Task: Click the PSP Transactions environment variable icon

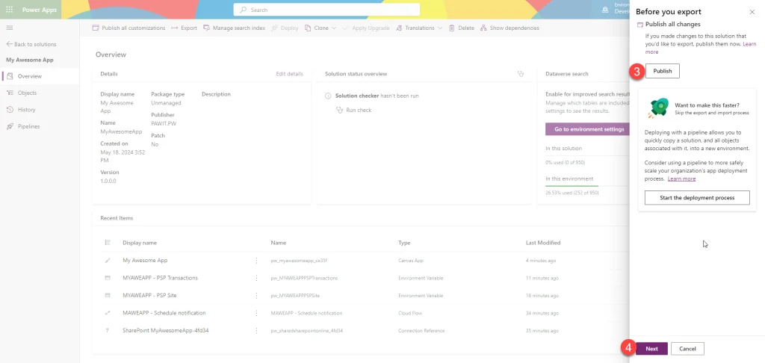Action: (108, 278)
